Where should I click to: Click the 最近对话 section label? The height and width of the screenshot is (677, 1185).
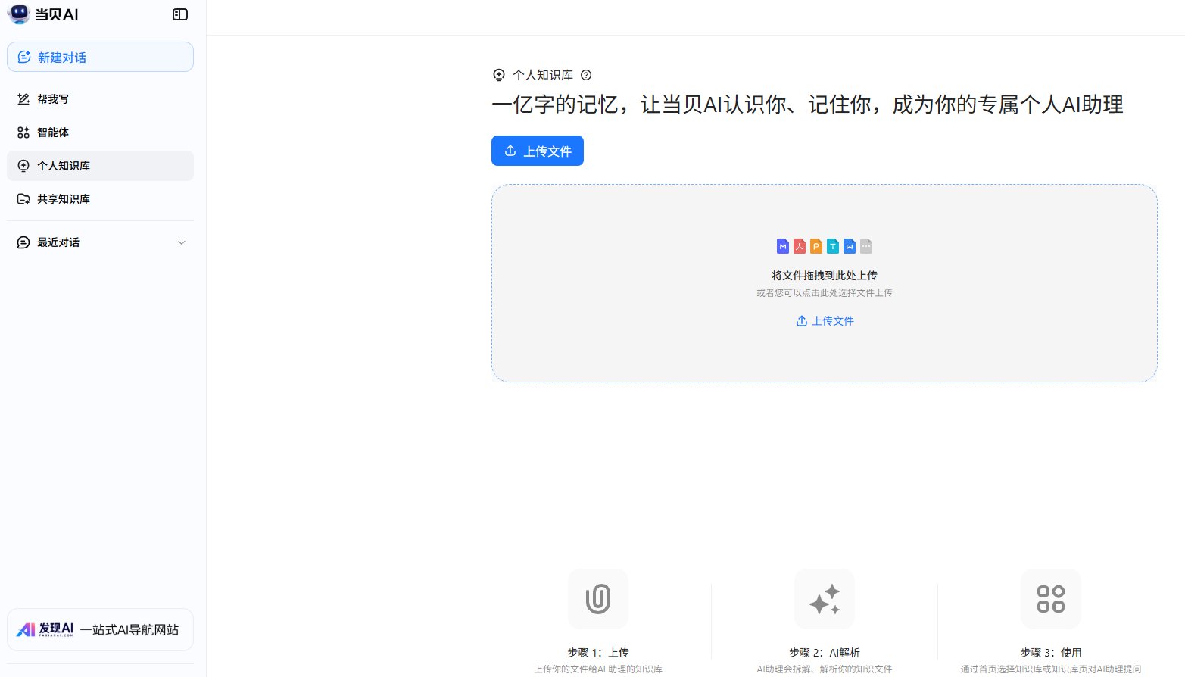58,242
